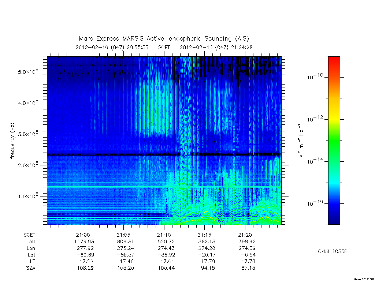Click the 21:00 time tick label
The height and width of the screenshot is (281, 375).
point(83,235)
